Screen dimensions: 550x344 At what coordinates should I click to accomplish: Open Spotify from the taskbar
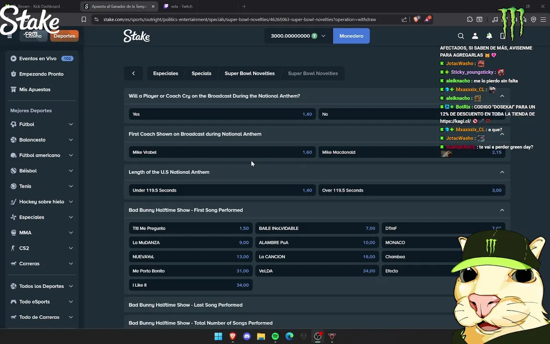coord(275,336)
